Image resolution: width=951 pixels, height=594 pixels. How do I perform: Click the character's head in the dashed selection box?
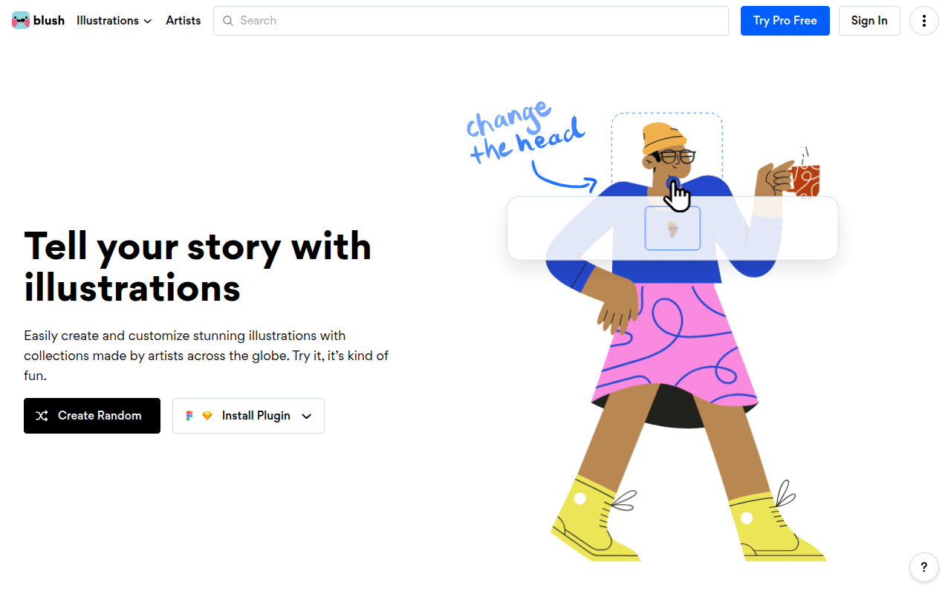pos(666,154)
